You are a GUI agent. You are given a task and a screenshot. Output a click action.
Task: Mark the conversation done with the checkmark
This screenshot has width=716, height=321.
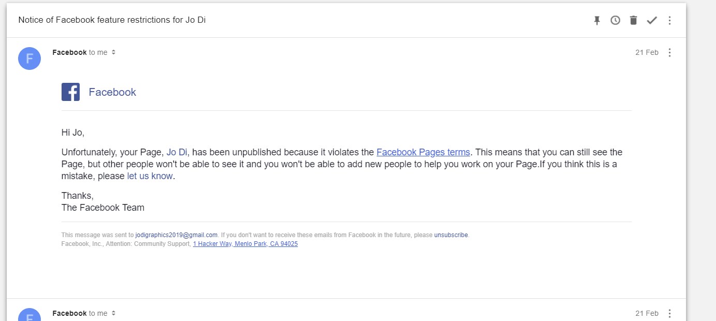point(652,20)
